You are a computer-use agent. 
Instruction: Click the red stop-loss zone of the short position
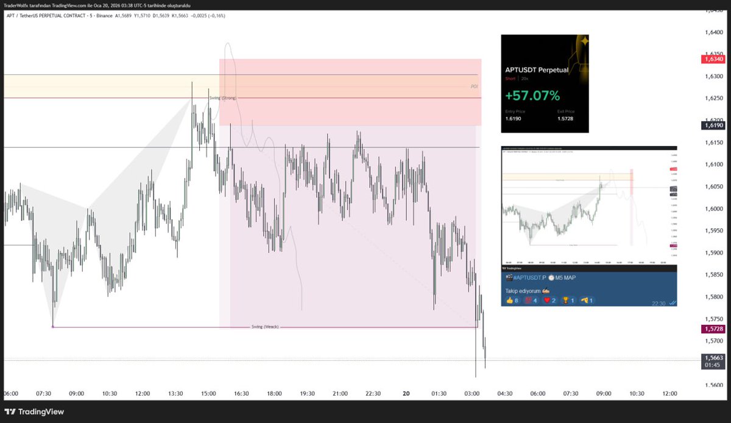(350, 92)
